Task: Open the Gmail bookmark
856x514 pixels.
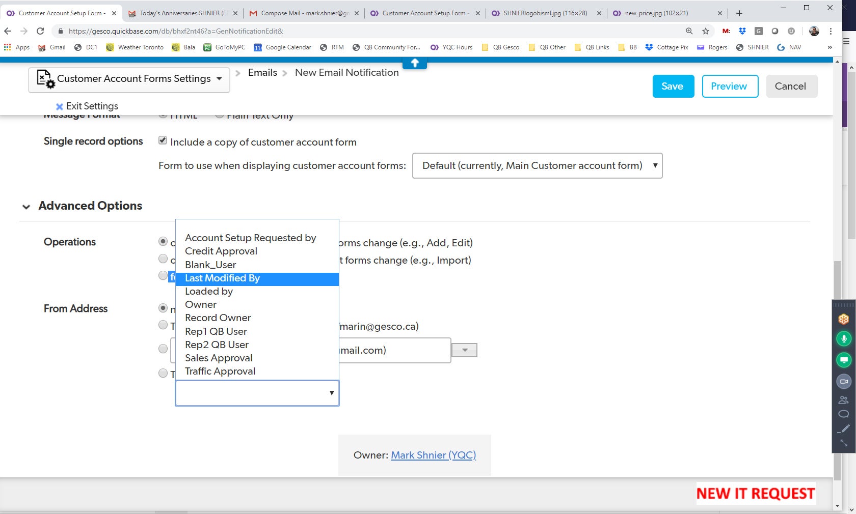Action: point(52,47)
